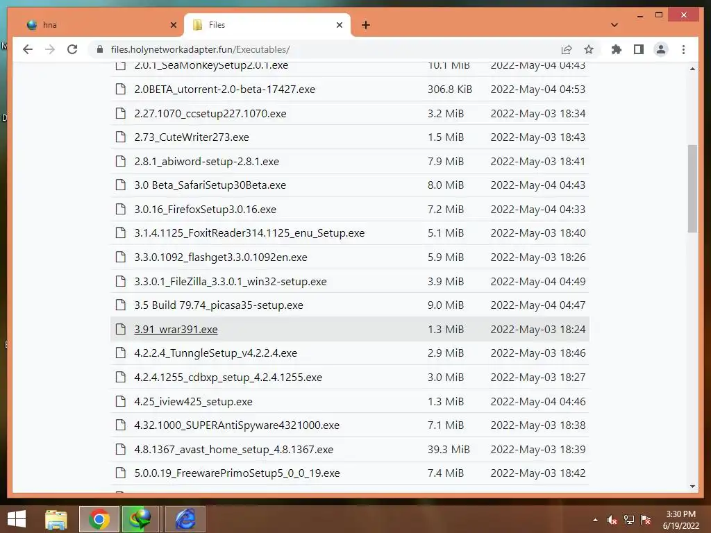Download 4.25_iview425_setup.exe
Viewport: 711px width, 533px height.
pyautogui.click(x=193, y=402)
